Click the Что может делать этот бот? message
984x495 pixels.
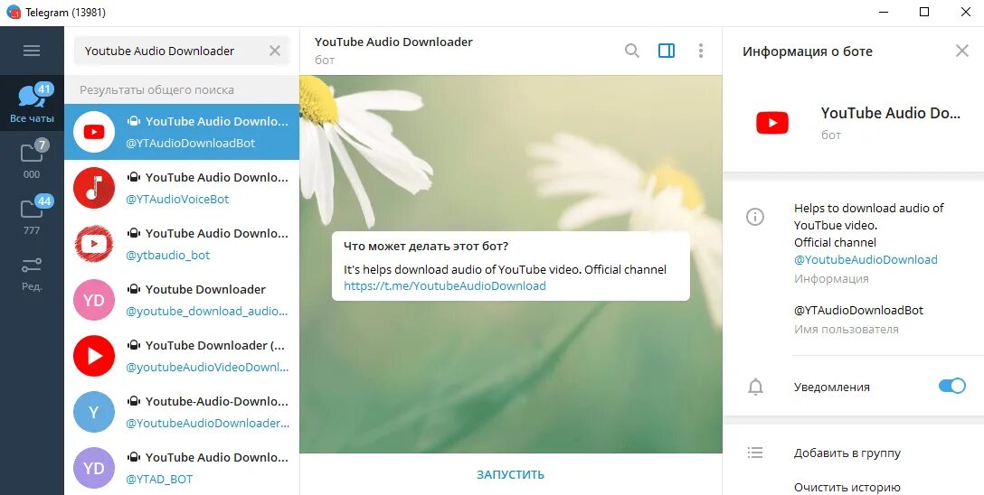pos(511,266)
